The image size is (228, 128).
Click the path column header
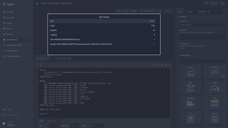95,21
